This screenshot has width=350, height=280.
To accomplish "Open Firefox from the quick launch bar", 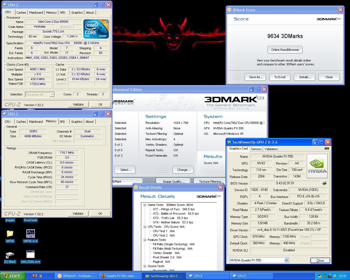I will coord(35,276).
